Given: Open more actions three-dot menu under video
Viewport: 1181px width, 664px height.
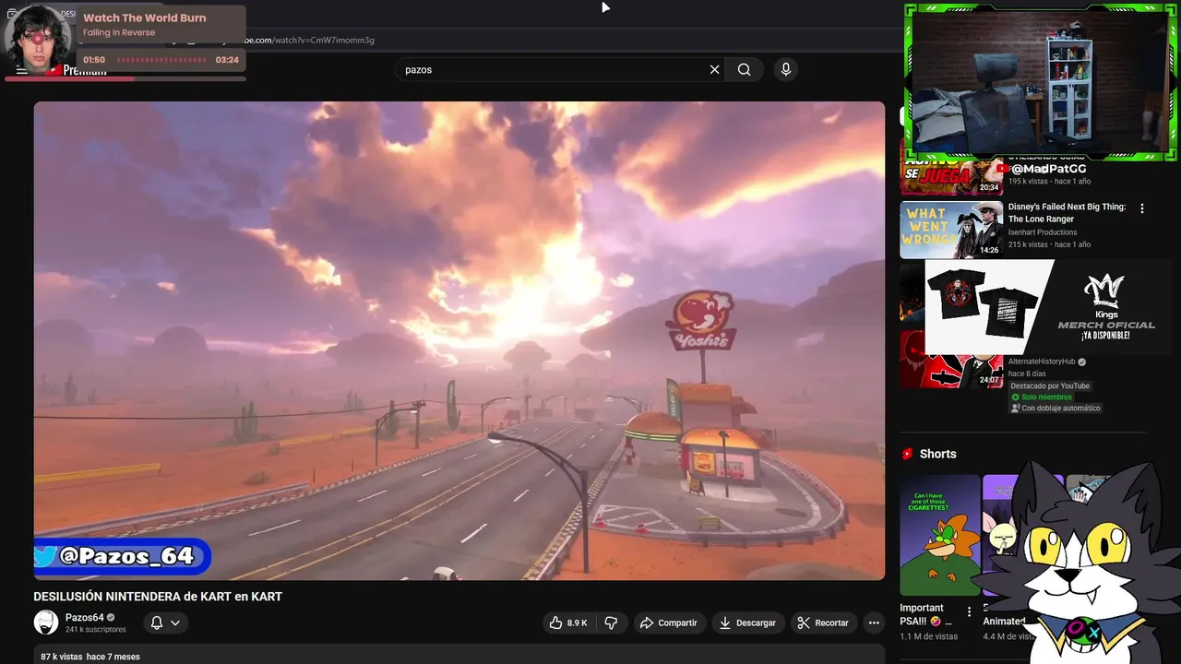Looking at the screenshot, I should point(874,622).
